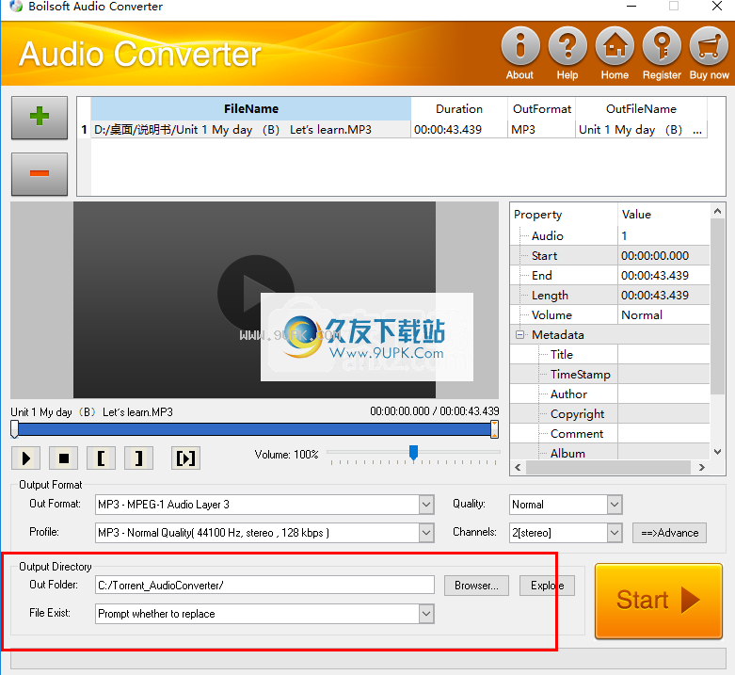Click the ==>Advance button
Image resolution: width=735 pixels, height=675 pixels.
669,533
